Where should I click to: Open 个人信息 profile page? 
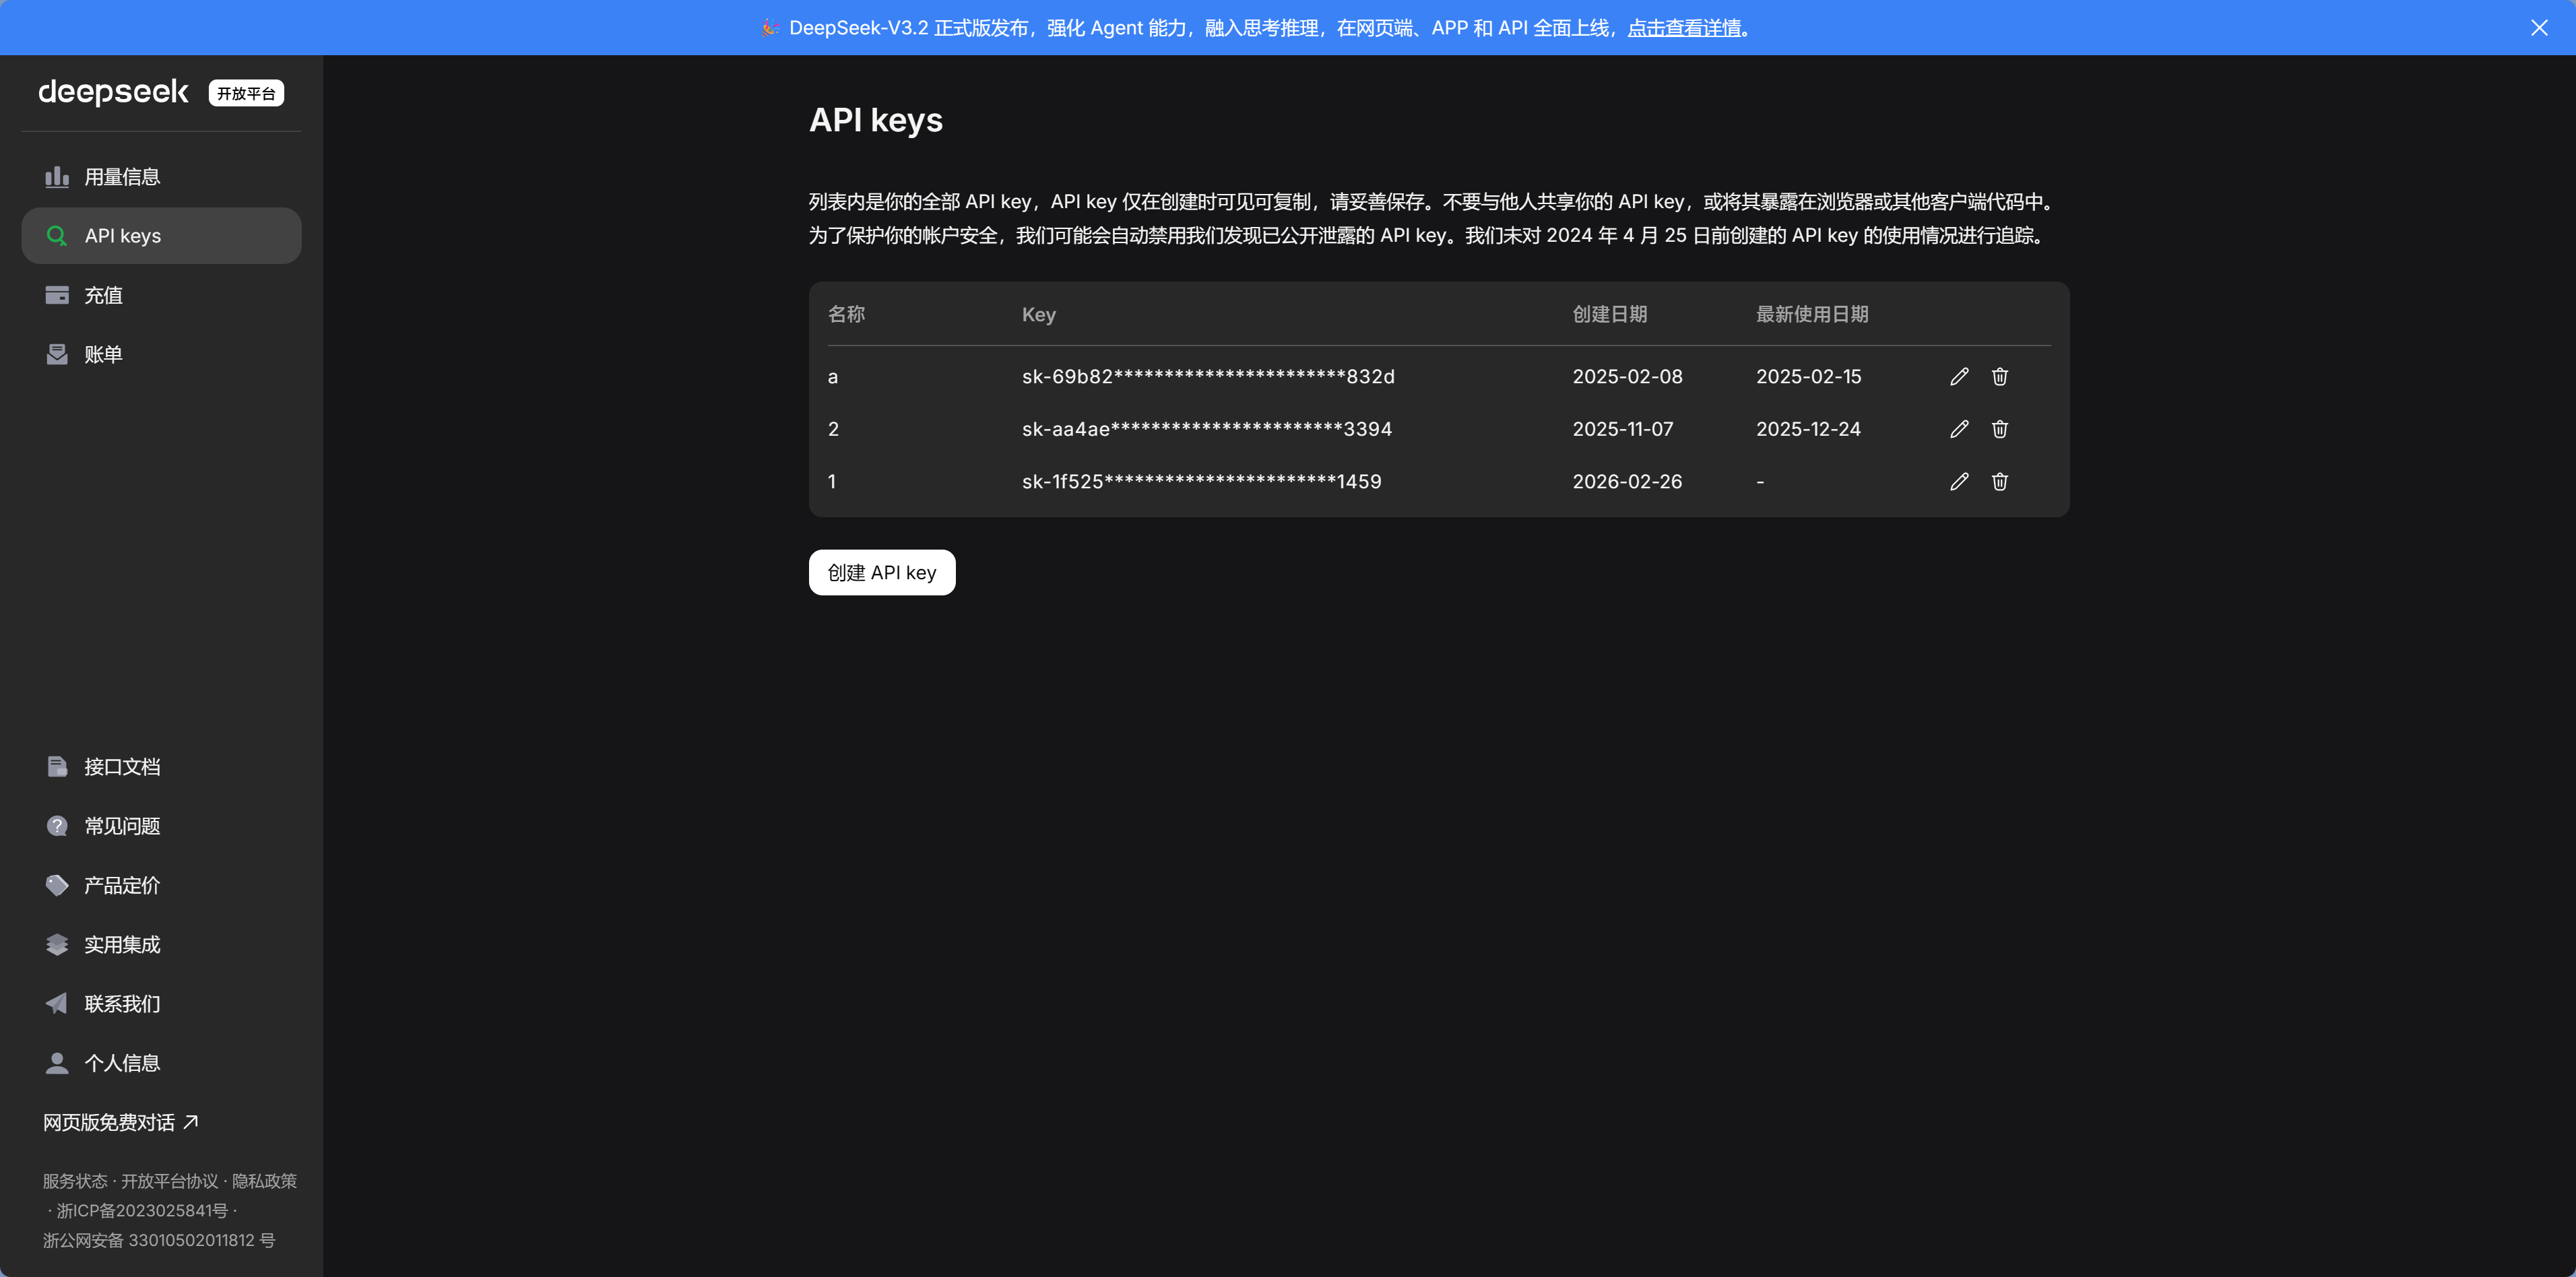coord(122,1063)
